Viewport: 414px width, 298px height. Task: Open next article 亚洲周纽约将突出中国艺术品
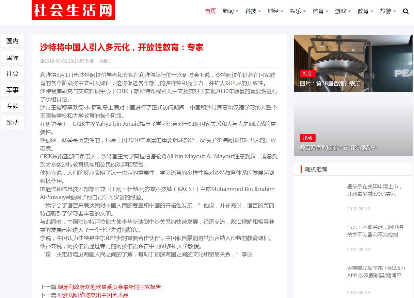[x=93, y=295]
